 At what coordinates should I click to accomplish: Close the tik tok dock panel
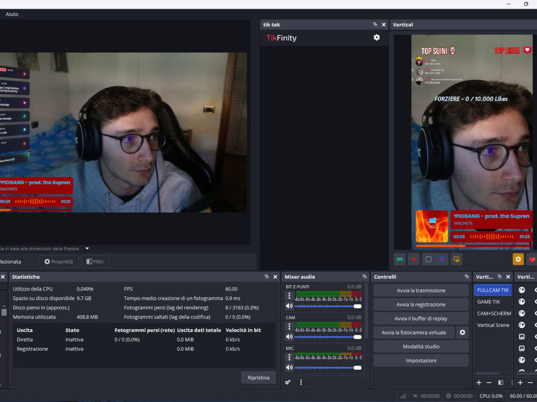coord(383,25)
